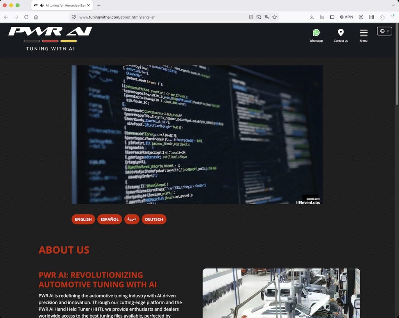The image size is (399, 318).
Task: Click the address bar URL
Action: pos(117,17)
